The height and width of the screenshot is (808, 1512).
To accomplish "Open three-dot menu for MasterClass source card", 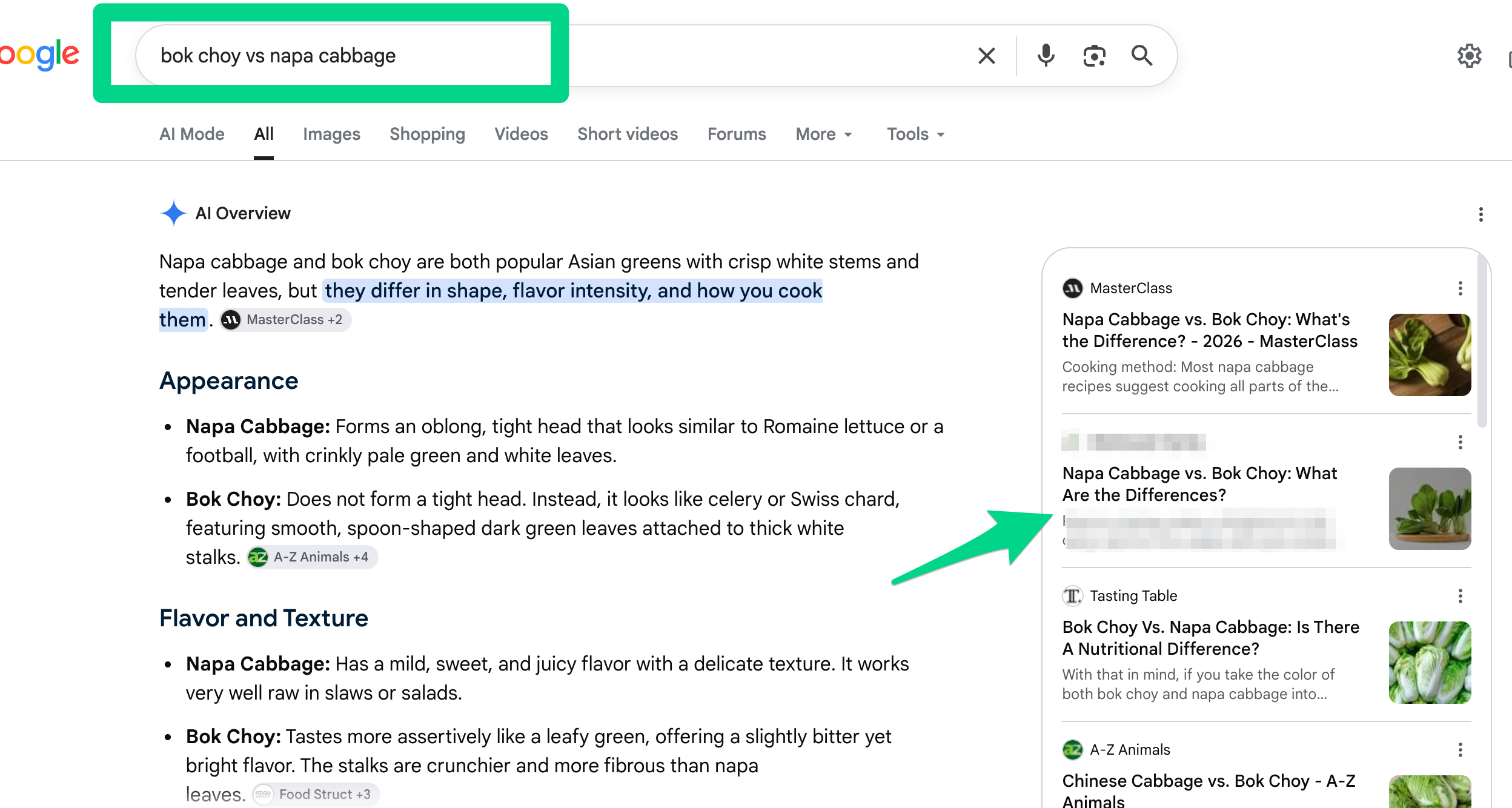I will (x=1460, y=288).
